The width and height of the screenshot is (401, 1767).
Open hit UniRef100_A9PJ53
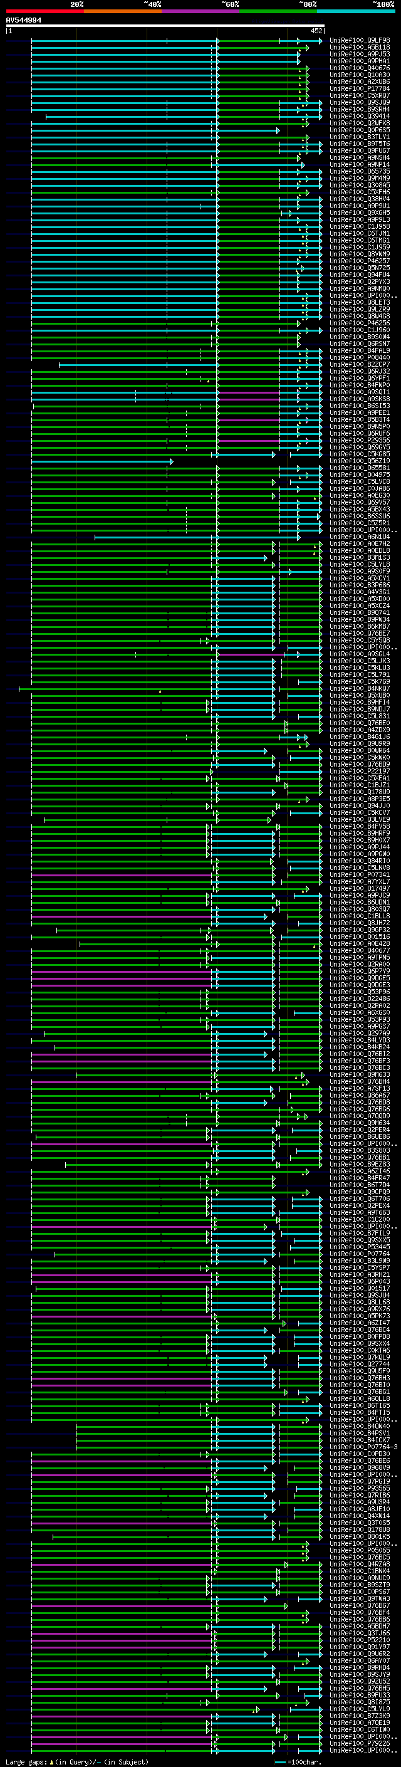pyautogui.click(x=360, y=54)
